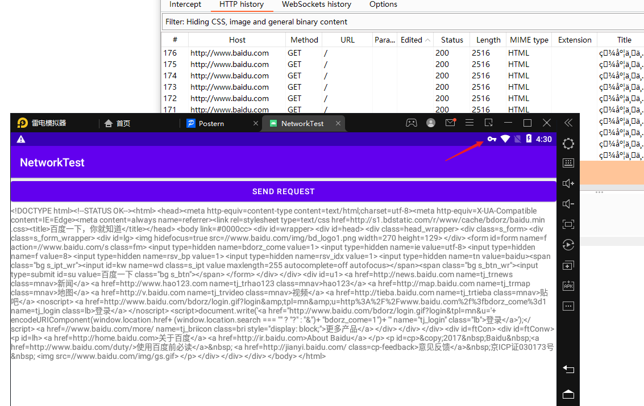The width and height of the screenshot is (644, 406).
Task: Sort by Host column header
Action: (237, 40)
